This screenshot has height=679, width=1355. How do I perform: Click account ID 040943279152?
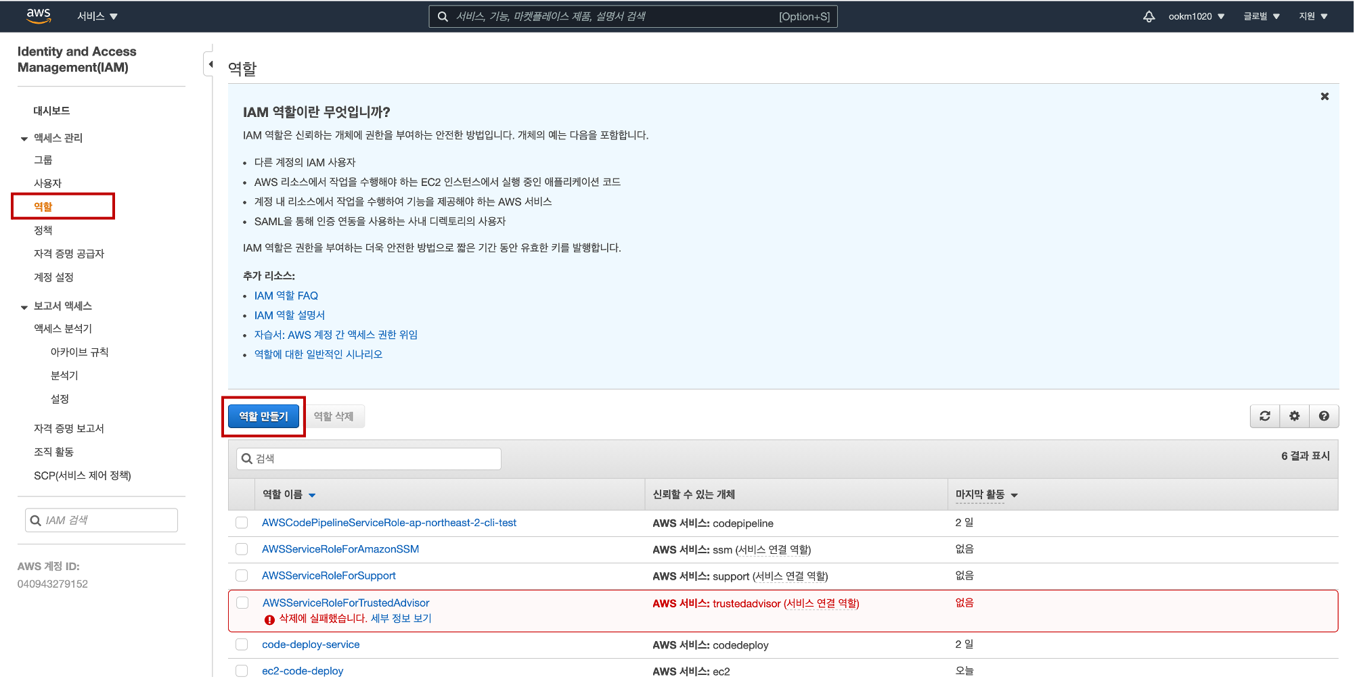tap(53, 584)
